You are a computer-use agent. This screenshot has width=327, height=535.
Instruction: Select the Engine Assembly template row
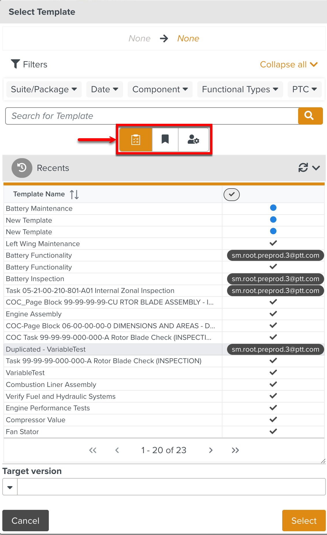pos(34,314)
